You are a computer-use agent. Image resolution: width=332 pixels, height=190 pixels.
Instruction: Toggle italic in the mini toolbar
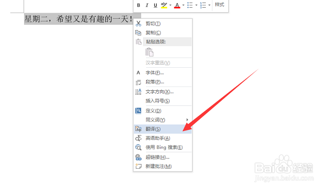(x=147, y=5)
